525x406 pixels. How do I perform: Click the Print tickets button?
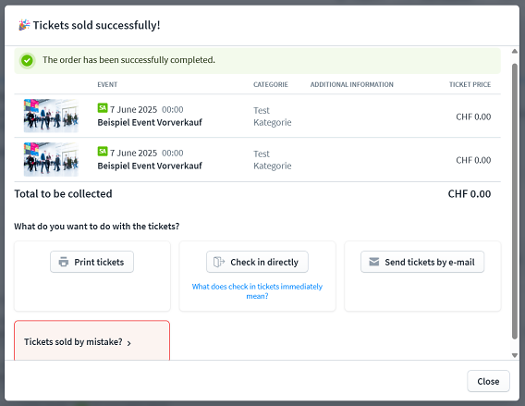(x=92, y=262)
